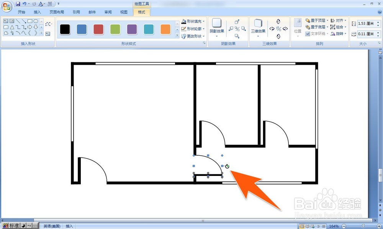Choose the down block arrow shape
This screenshot has height=229, width=383.
click(x=36, y=27)
